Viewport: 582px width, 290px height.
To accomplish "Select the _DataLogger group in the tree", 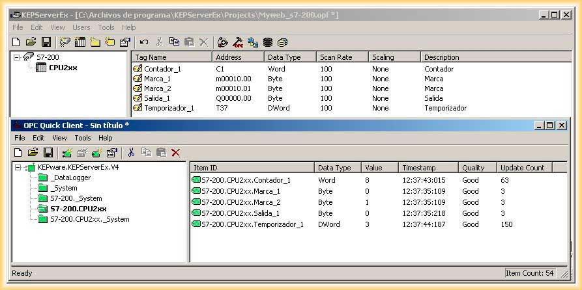I will coord(70,178).
